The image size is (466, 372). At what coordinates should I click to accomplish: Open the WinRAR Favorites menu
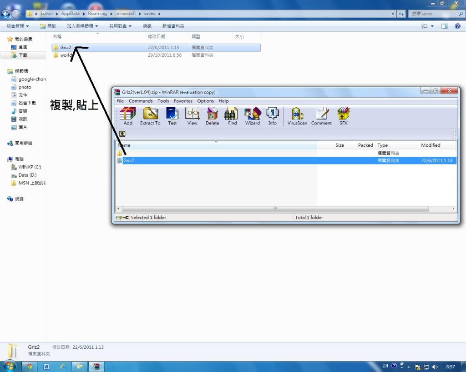pos(183,101)
